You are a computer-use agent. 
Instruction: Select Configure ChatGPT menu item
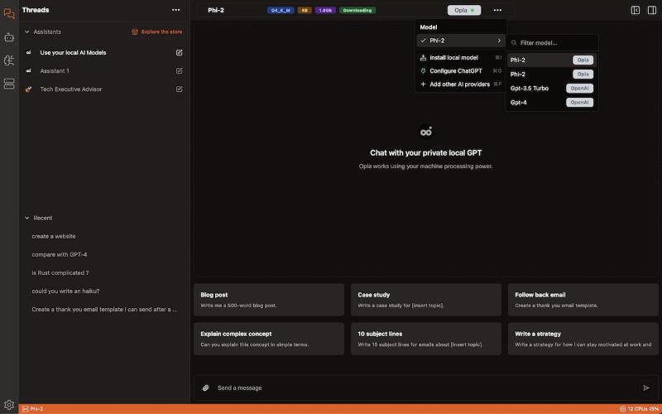pos(455,70)
